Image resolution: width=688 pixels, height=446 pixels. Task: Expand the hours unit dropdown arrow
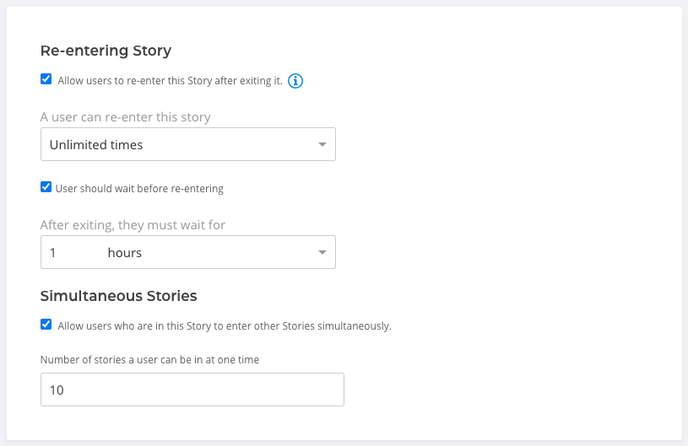pyautogui.click(x=322, y=252)
